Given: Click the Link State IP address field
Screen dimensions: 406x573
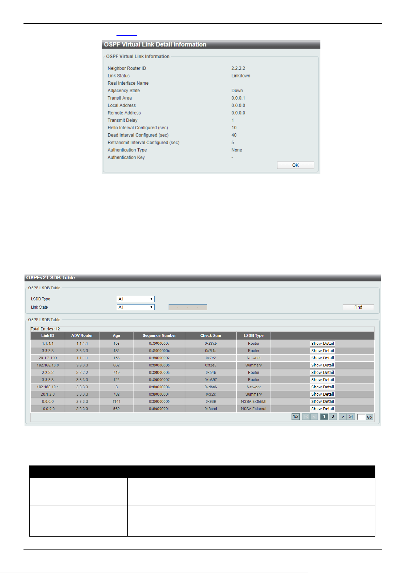Looking at the screenshot, I should [x=188, y=307].
